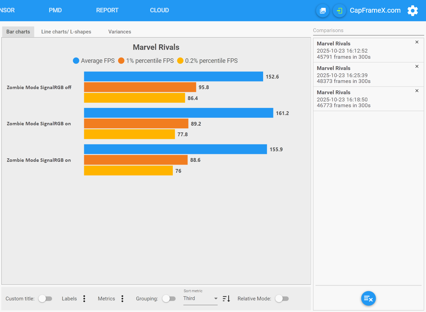This screenshot has height=312, width=426.
Task: Click the 1% percentile FPS legend entry
Action: (146, 61)
